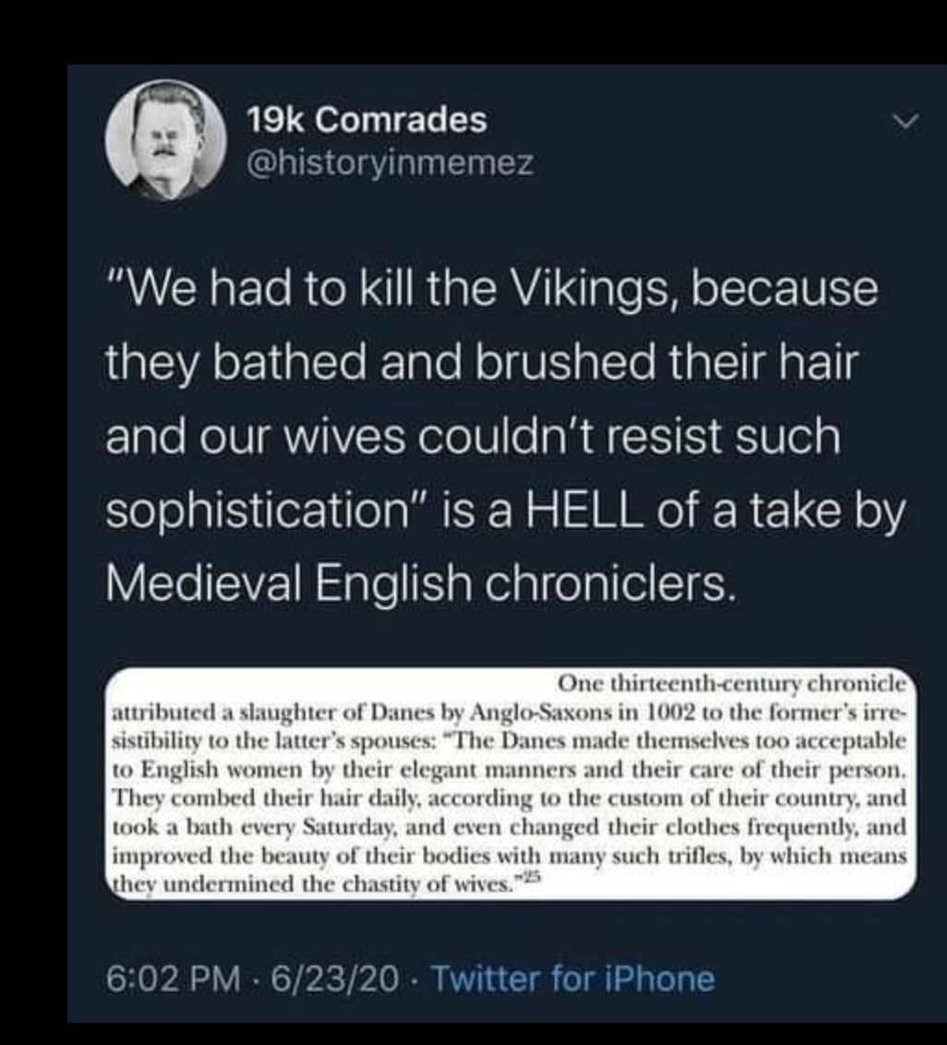Viewport: 947px width, 1045px height.
Task: Click the line "and our wives couldn't resist such"
Action: (x=473, y=438)
